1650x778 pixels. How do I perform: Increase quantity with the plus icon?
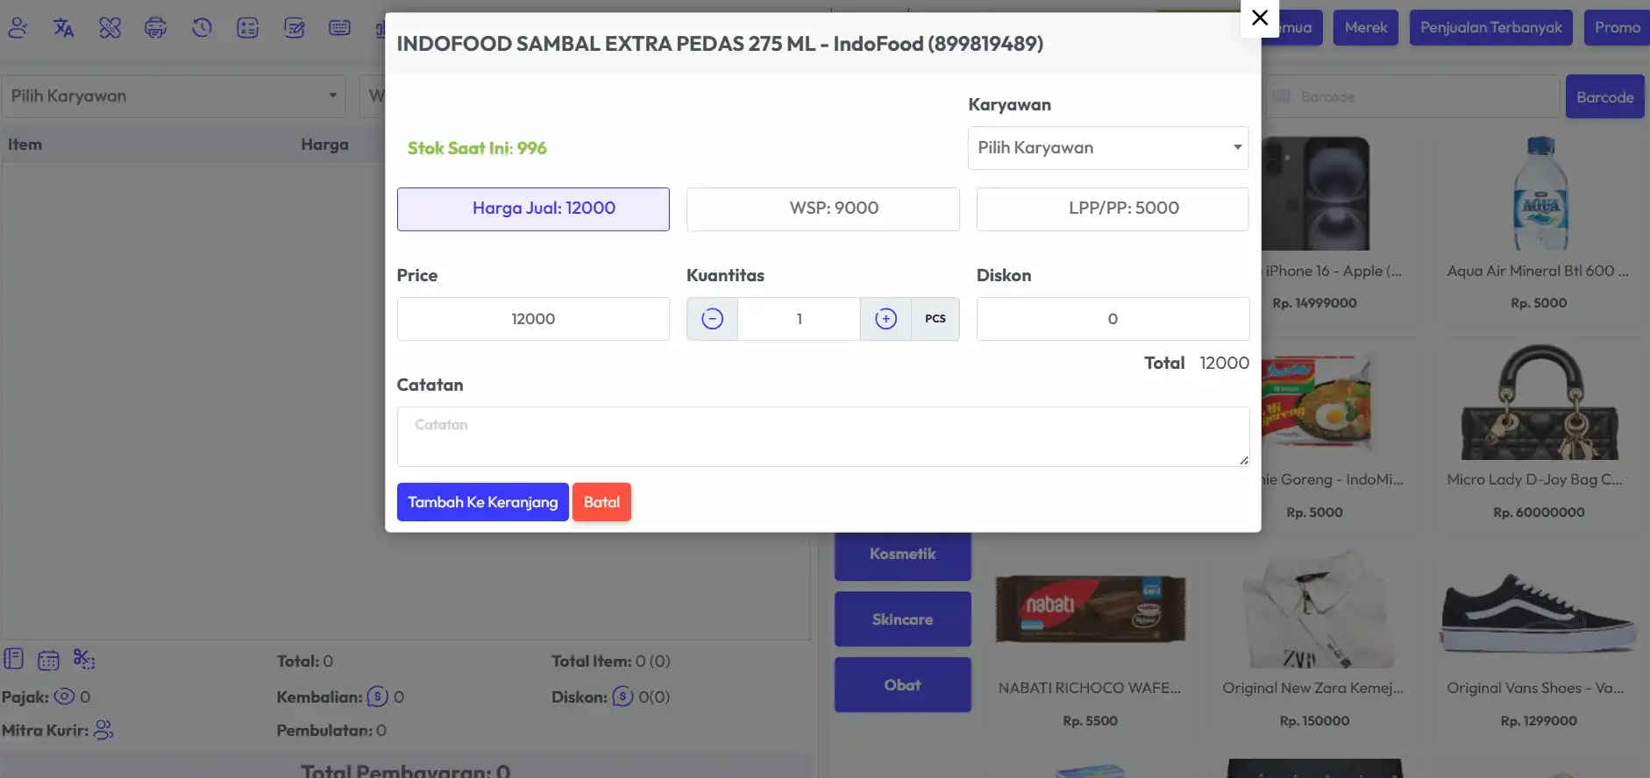(885, 319)
